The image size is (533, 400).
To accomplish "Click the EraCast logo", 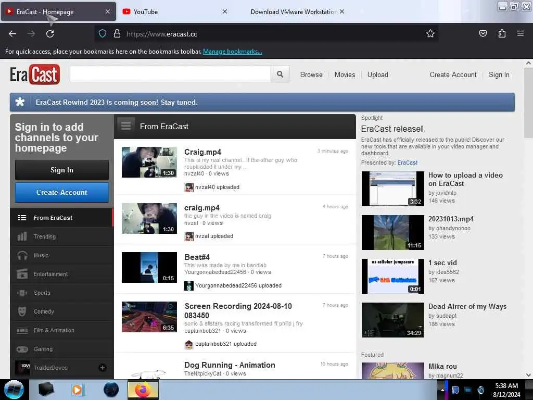I will 35,74.
